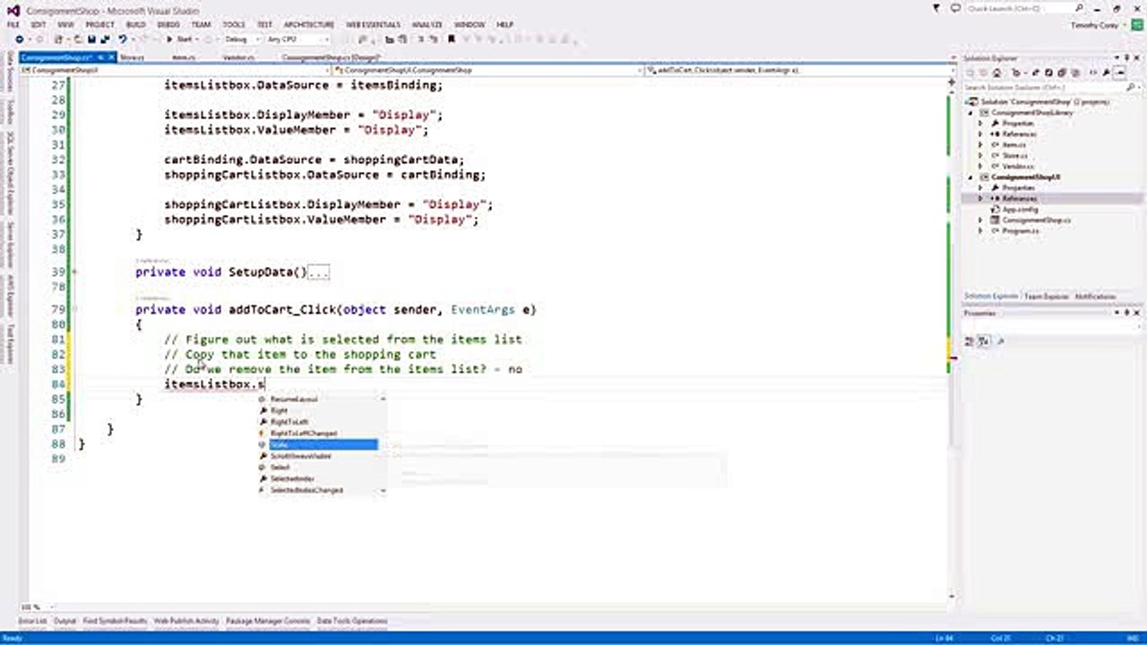Switch to the Team Explorer tab
Viewport: 1147px width, 645px height.
point(1046,296)
